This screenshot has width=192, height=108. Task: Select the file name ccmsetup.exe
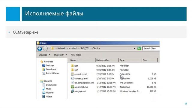[81, 79]
